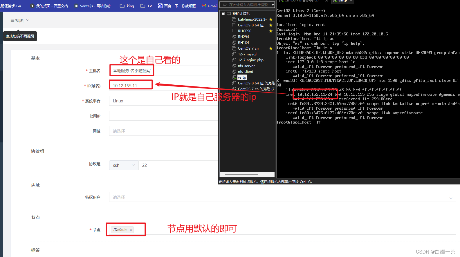Open the 我的桌面 - 石墨文档 bookmark

click(x=49, y=6)
